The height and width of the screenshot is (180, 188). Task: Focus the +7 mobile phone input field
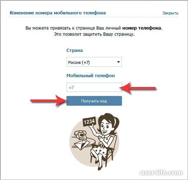pyautogui.click(x=94, y=87)
